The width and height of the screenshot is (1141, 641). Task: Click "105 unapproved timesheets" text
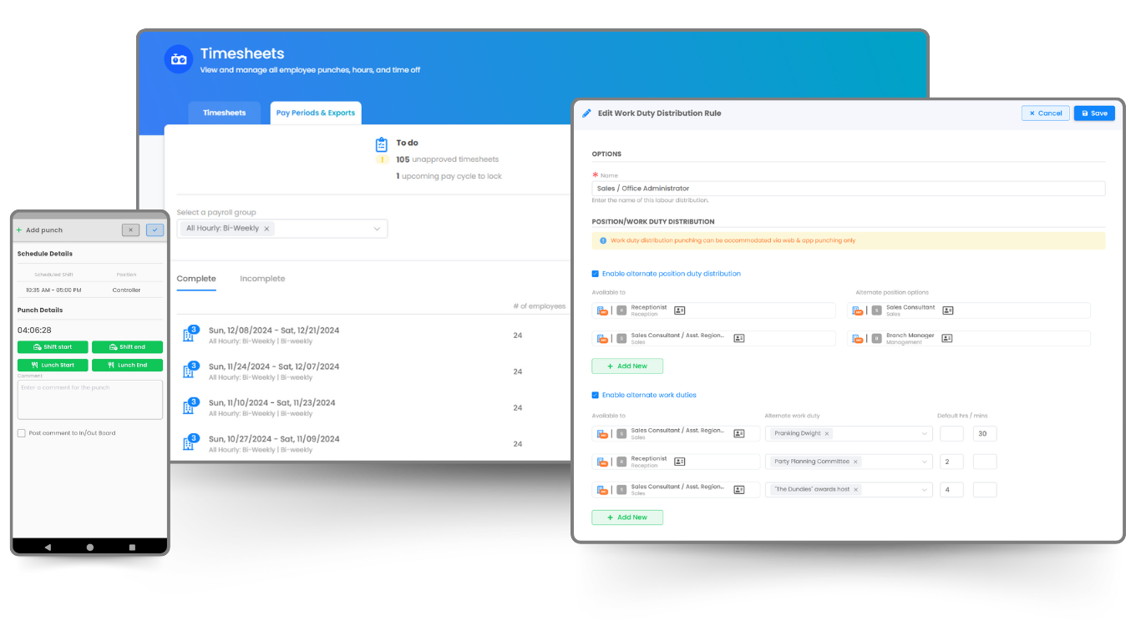click(447, 159)
